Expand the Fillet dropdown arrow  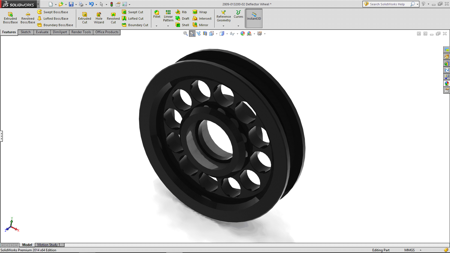coord(157,26)
